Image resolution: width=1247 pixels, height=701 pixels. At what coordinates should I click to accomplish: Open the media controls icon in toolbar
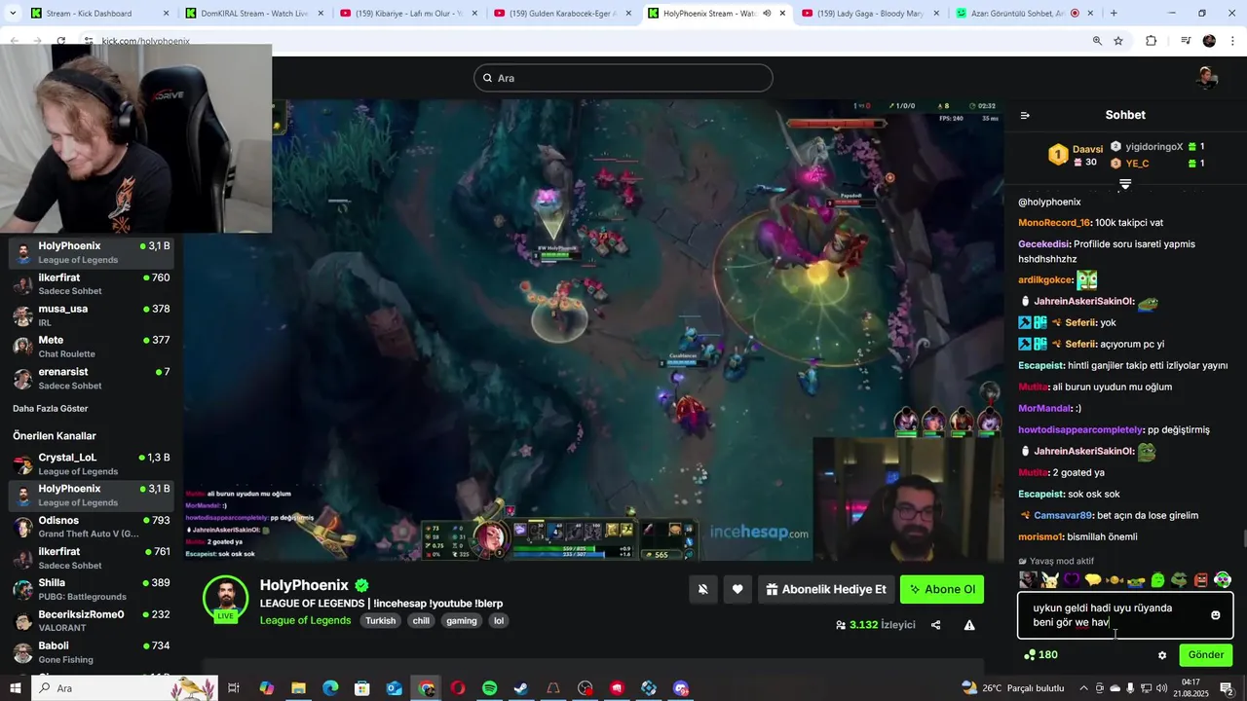1186,41
